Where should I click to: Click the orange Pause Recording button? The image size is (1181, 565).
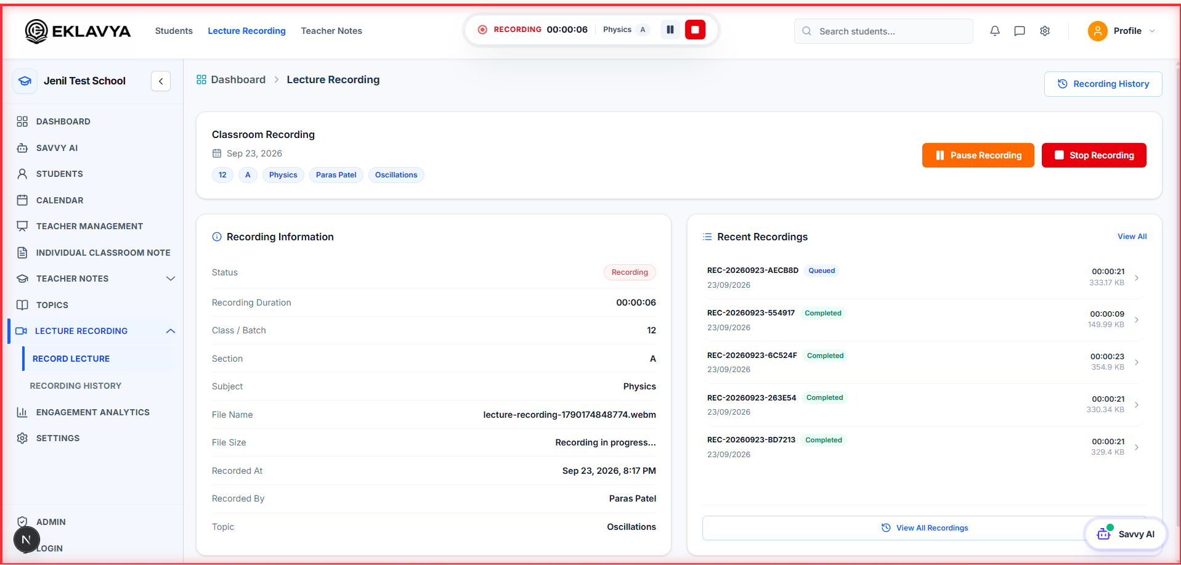pos(978,155)
